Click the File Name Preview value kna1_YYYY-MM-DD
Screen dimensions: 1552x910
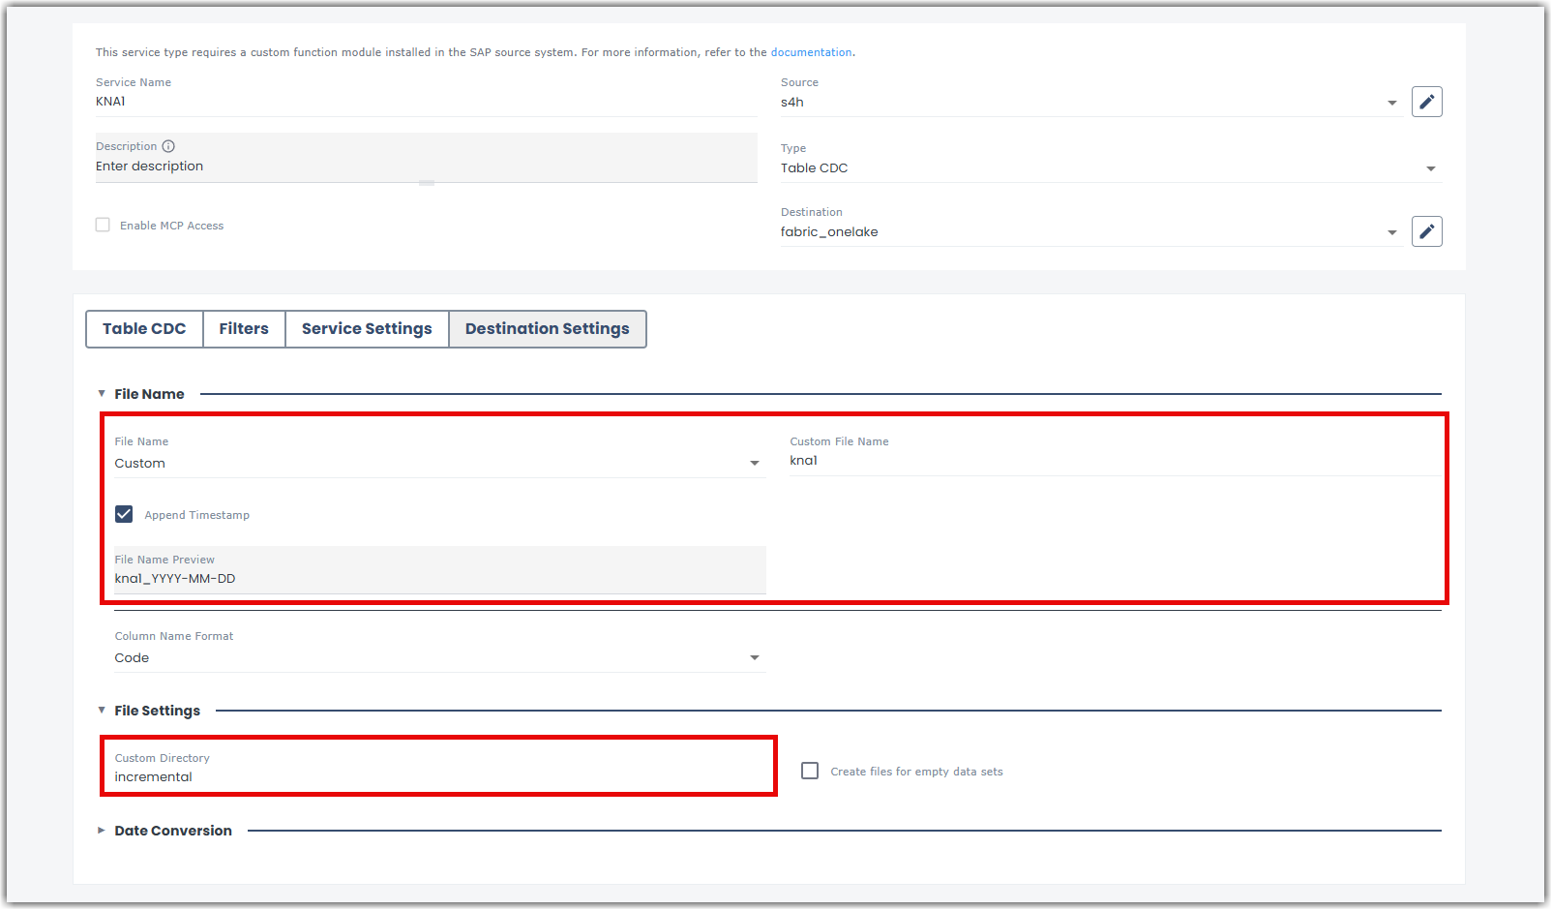click(x=175, y=579)
